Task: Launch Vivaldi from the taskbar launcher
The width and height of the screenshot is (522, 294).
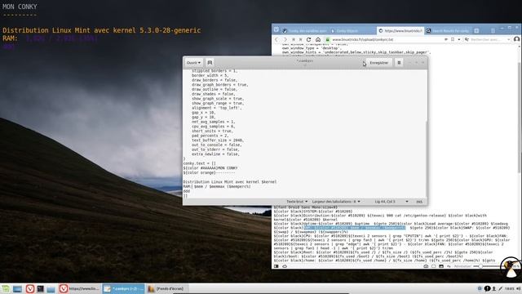Action: 30,288
